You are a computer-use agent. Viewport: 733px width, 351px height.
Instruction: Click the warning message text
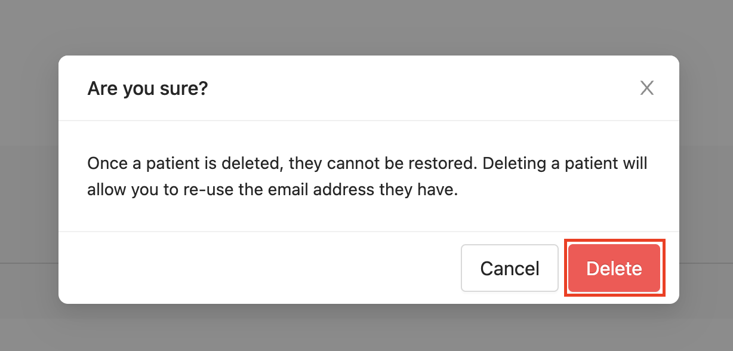click(367, 176)
